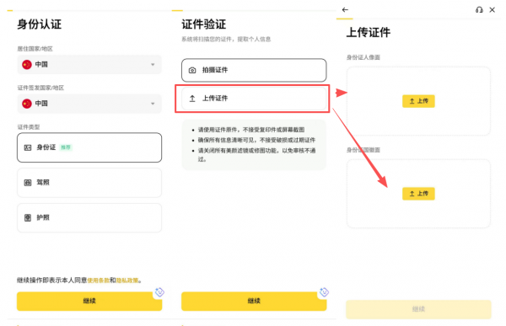506x326 pixels.
Task: Open the assistant badge on 证件验证 screen
Action: pyautogui.click(x=324, y=292)
